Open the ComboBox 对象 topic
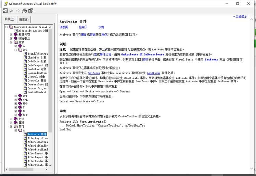256x176 pixels. coord(37,69)
